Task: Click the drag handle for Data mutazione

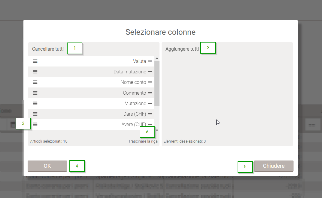Action: pos(35,72)
